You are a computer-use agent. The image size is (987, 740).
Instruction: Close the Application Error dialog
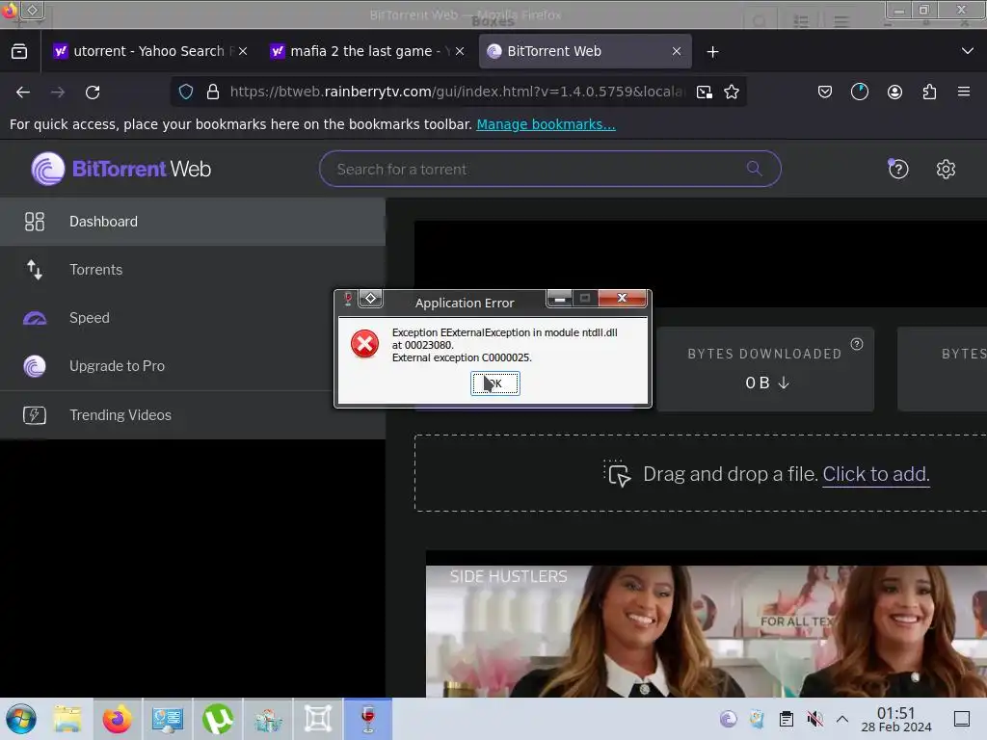(x=622, y=298)
